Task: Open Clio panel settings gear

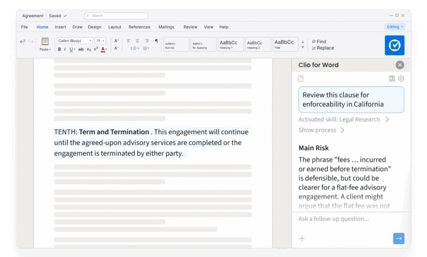Action: (x=401, y=78)
